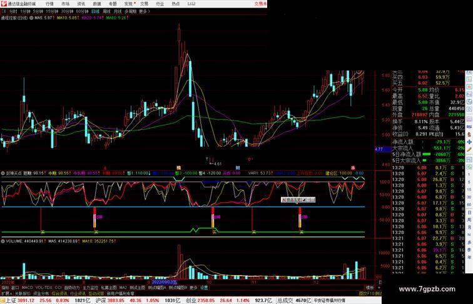Switch chart to 30分钟 period

(x=67, y=11)
